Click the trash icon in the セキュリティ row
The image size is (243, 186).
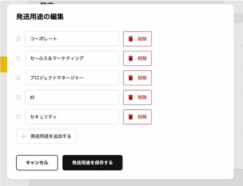tap(131, 117)
